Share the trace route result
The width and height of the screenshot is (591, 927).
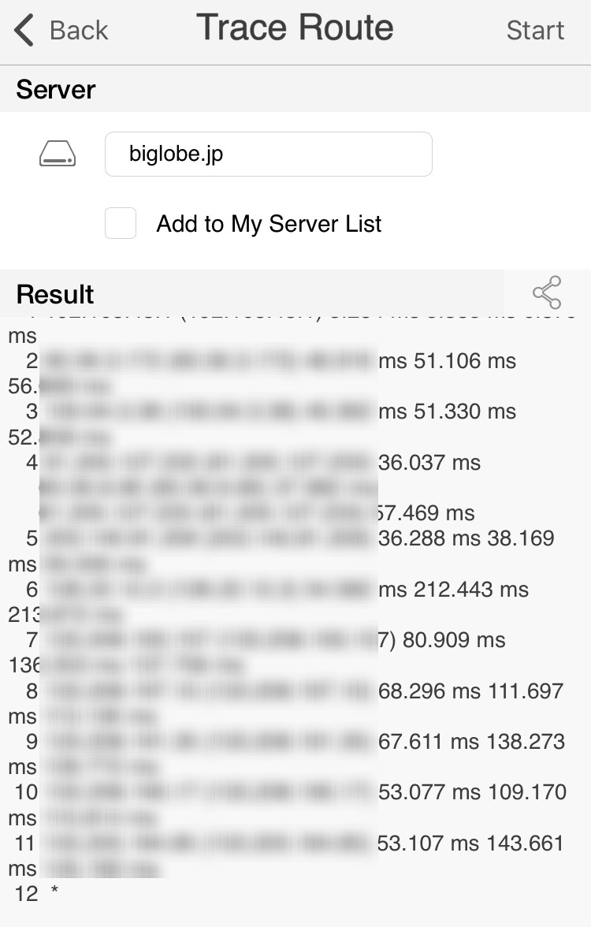tap(547, 292)
